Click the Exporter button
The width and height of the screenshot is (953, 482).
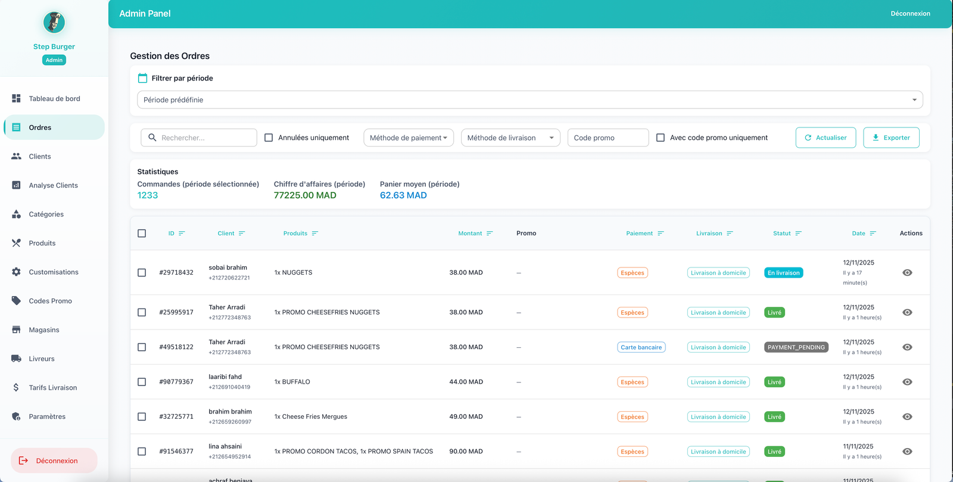pyautogui.click(x=891, y=138)
